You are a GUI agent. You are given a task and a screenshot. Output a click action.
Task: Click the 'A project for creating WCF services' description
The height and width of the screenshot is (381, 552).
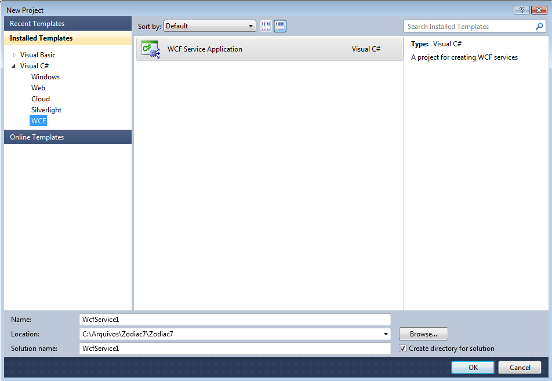[464, 57]
